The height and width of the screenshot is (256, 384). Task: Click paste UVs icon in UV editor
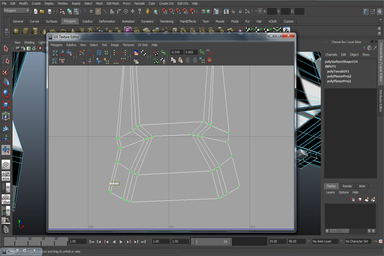180,60
